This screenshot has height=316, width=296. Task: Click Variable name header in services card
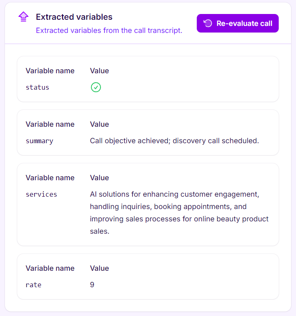coord(50,178)
